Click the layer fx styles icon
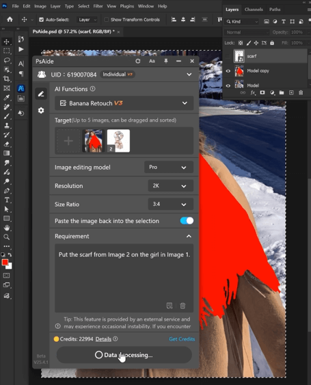The width and height of the screenshot is (311, 385). tap(253, 92)
